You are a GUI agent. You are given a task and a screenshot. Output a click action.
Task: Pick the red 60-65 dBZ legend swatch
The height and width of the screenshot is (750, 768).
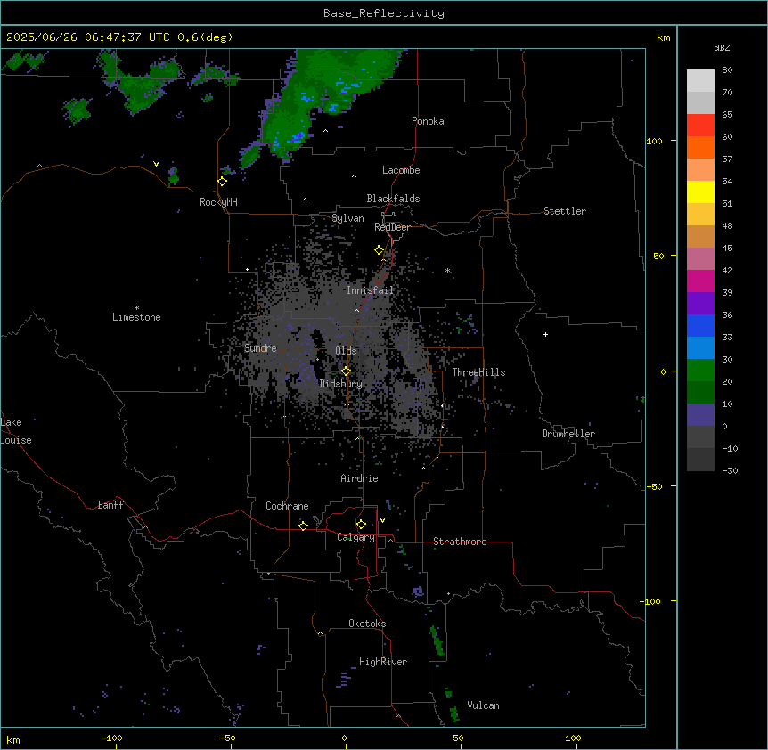tap(700, 126)
